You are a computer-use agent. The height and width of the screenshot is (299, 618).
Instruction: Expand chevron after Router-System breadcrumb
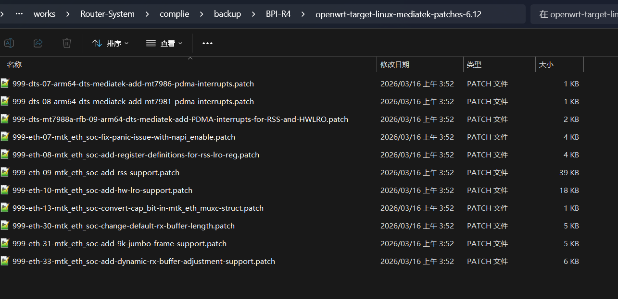[x=147, y=14]
